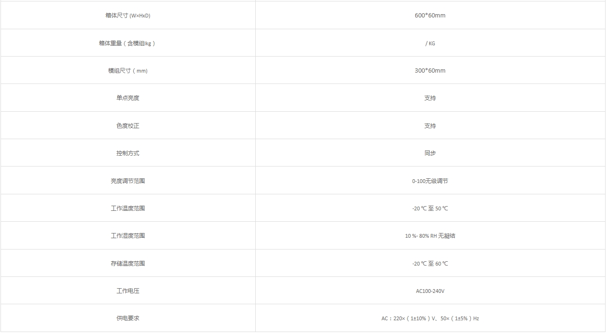Click the 控制方式 label

click(x=128, y=153)
